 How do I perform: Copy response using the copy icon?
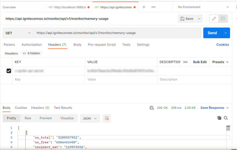pyautogui.click(x=219, y=118)
